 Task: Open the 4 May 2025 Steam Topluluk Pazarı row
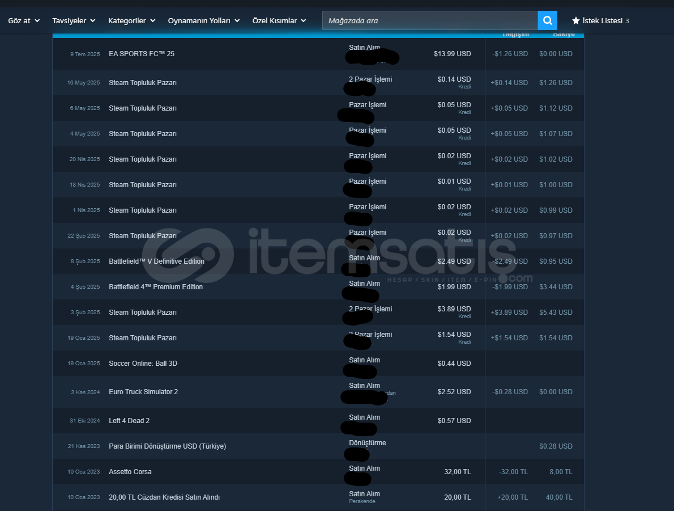[318, 133]
